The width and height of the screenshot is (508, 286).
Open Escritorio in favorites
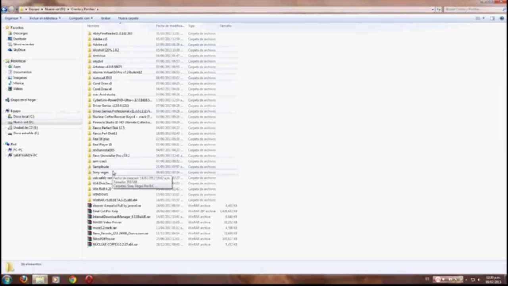click(x=19, y=39)
